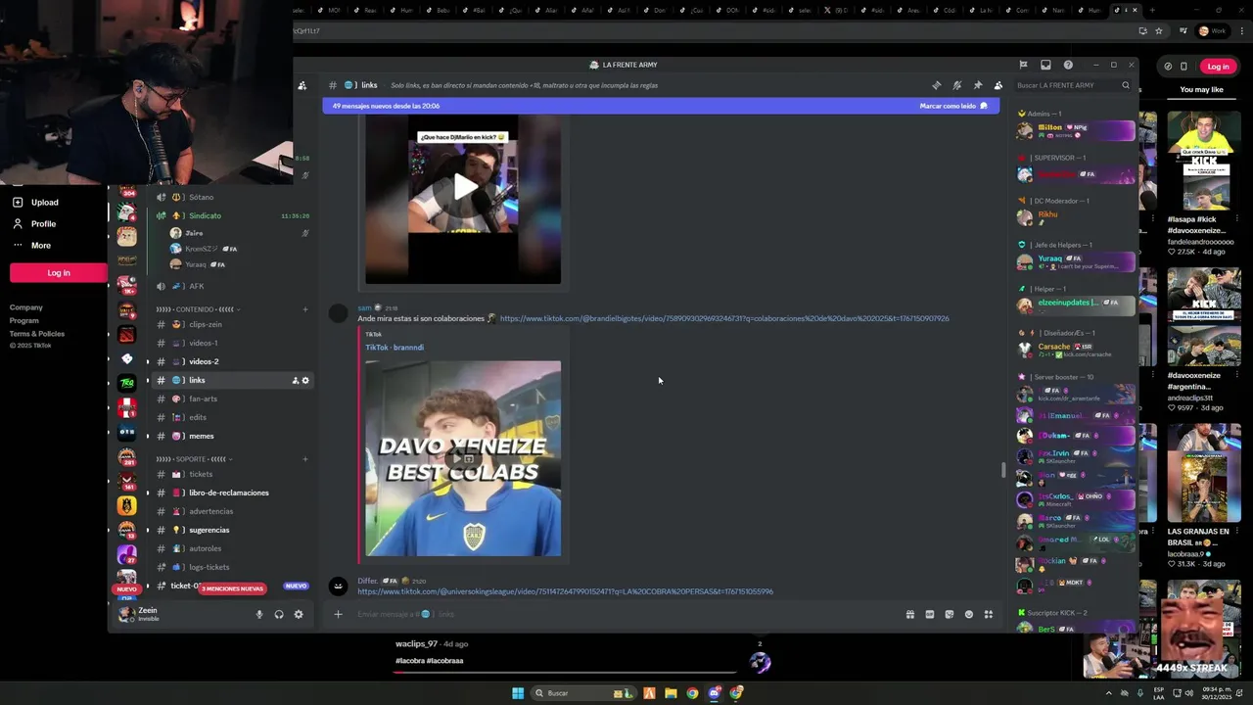Collapse the CONTENIDO category

198,309
